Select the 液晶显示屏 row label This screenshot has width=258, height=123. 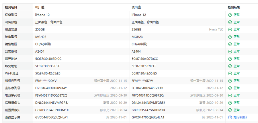click(x=13, y=117)
